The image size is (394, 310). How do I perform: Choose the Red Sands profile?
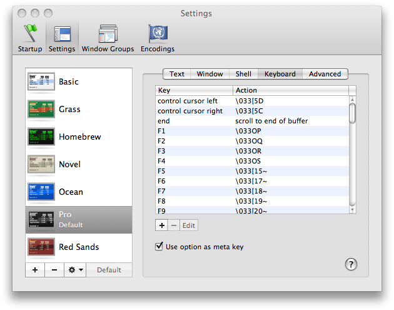click(79, 247)
